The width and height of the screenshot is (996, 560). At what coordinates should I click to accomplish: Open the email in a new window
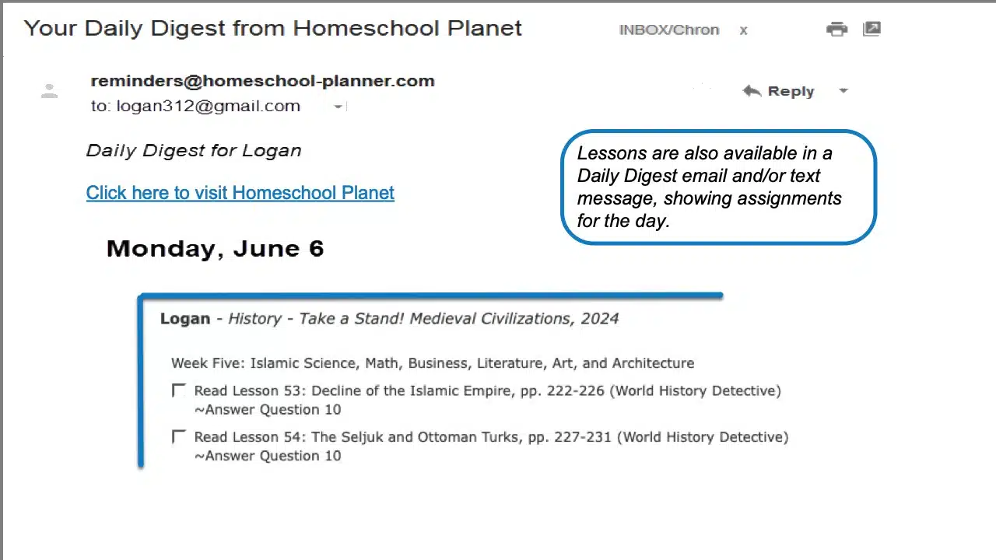(871, 30)
